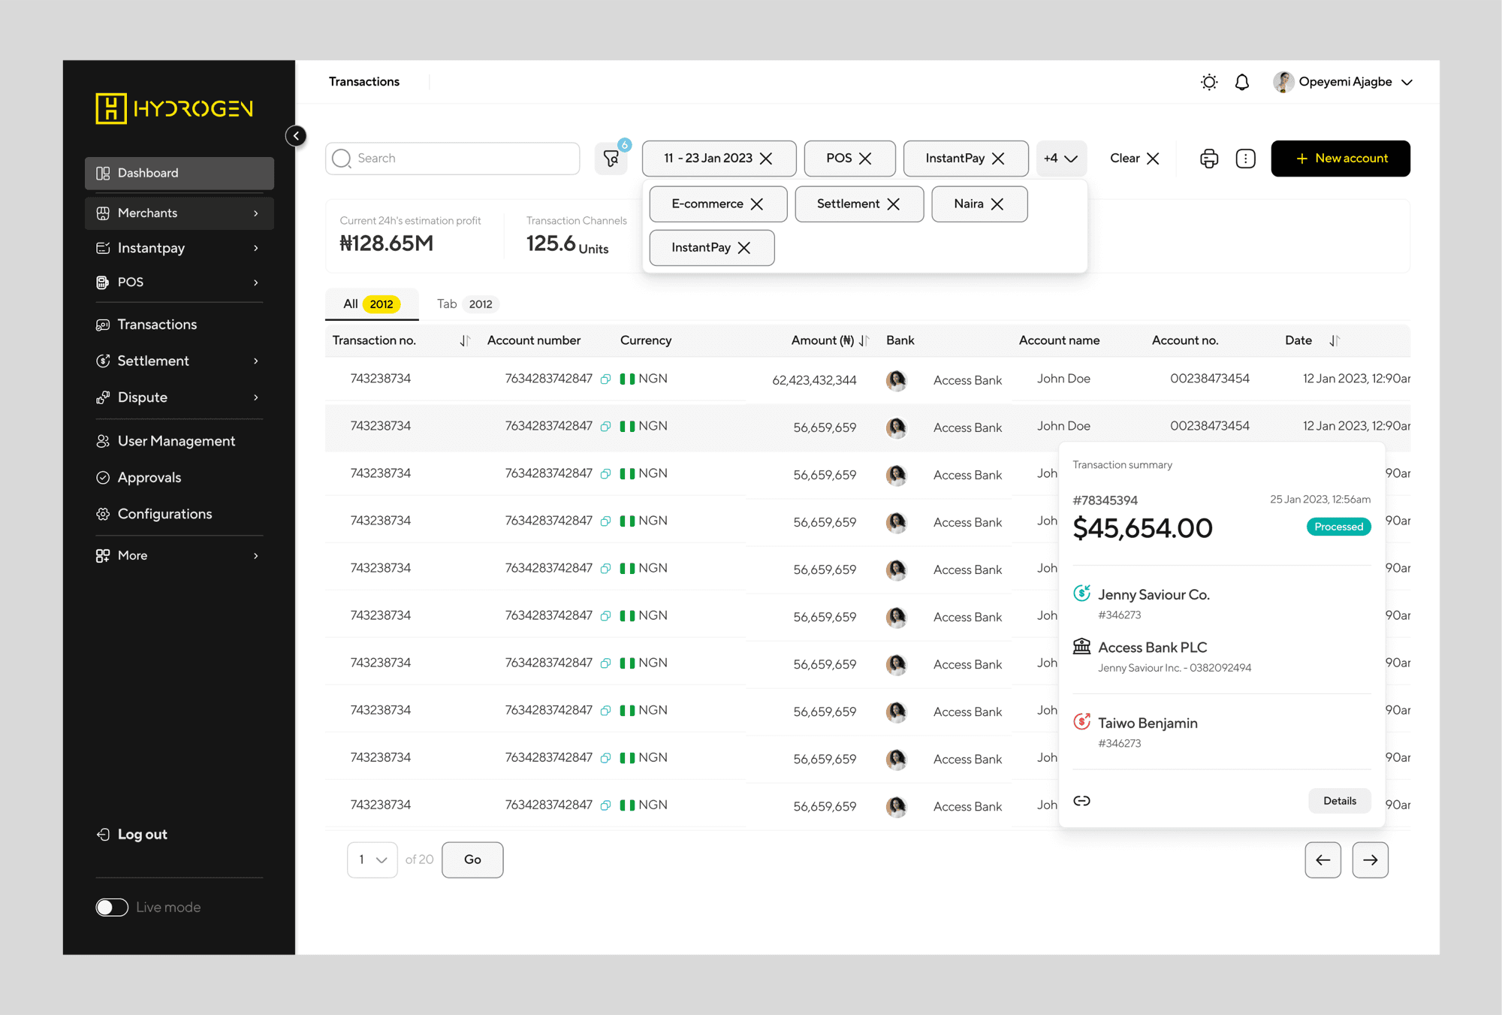Image resolution: width=1502 pixels, height=1015 pixels.
Task: Open the filter icon with badge 6
Action: click(x=611, y=159)
